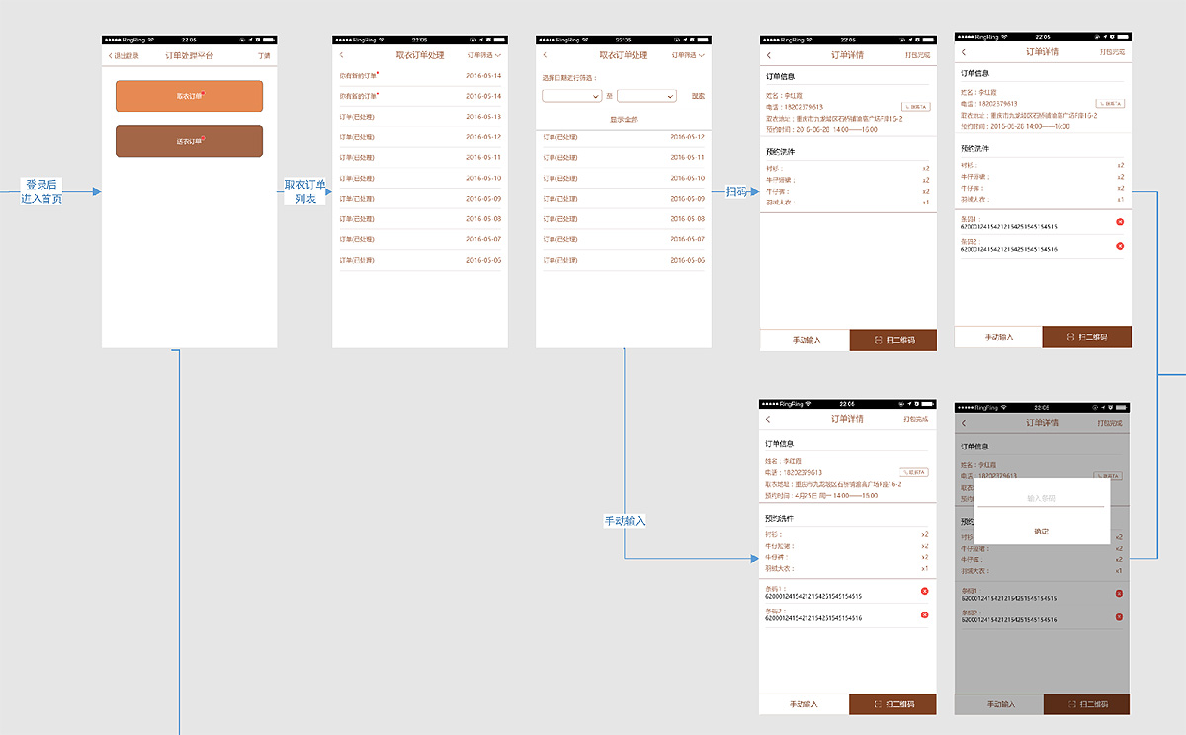1186x735 pixels.
Task: Click the 搜索 button beside date dropdowns
Action: click(698, 96)
